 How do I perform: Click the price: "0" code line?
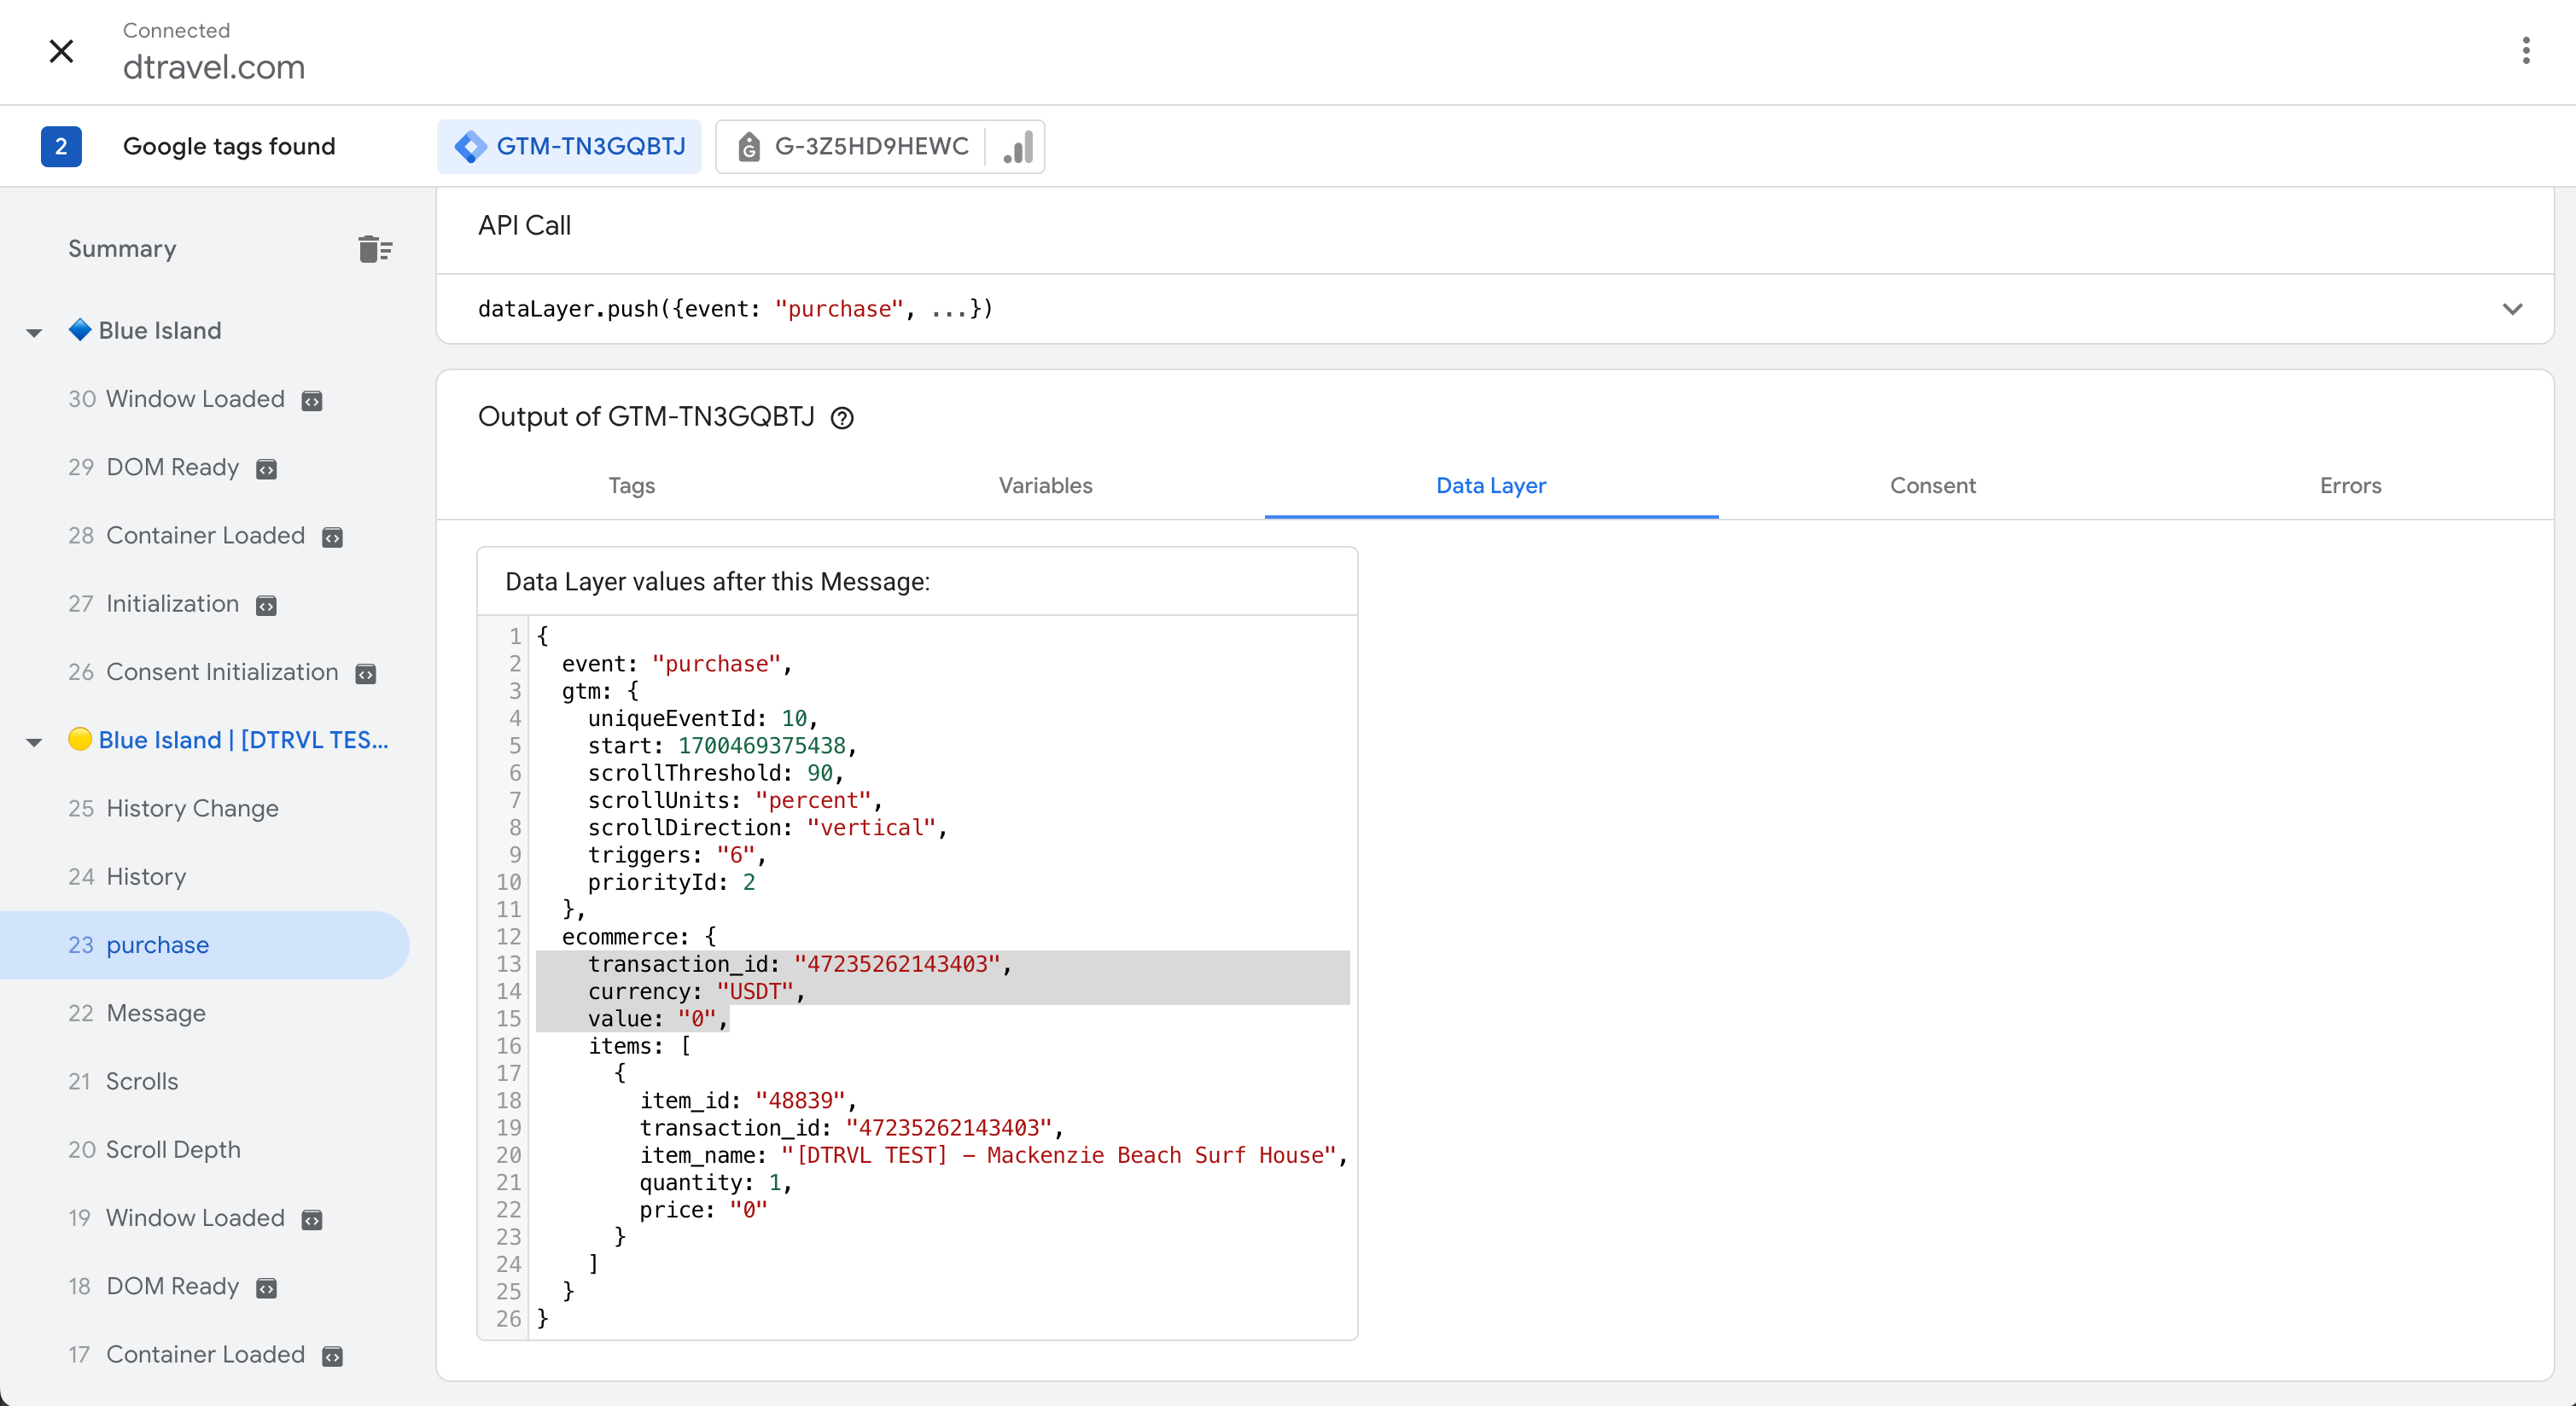click(x=704, y=1209)
